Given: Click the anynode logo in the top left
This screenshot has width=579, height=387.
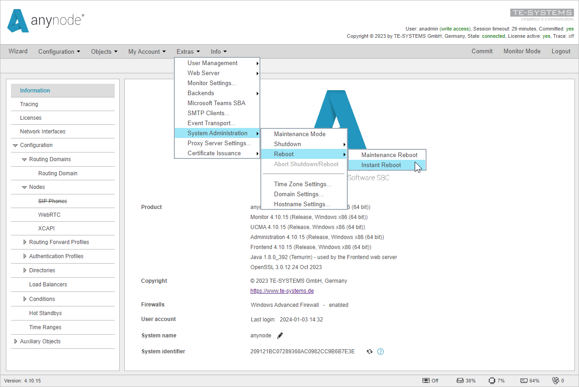Looking at the screenshot, I should [45, 20].
